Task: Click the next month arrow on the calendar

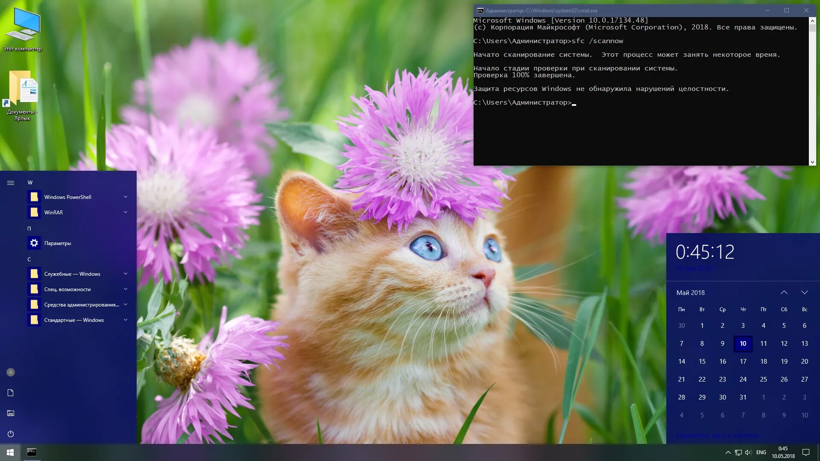Action: coord(805,292)
